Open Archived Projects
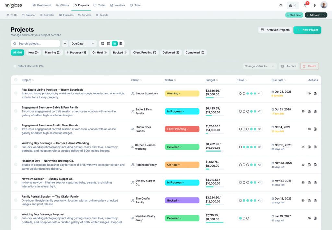Viewport: 332px width, 230px height. click(x=275, y=30)
